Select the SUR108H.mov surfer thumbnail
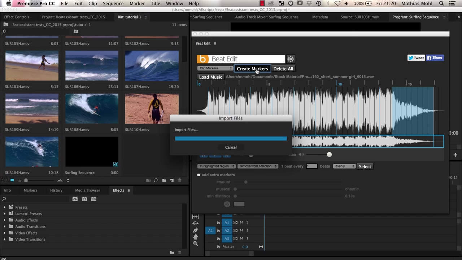This screenshot has height=260, width=462. (92, 109)
